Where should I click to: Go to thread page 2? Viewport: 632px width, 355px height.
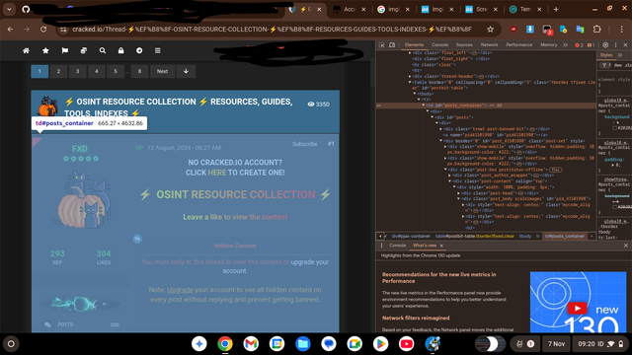[58, 71]
